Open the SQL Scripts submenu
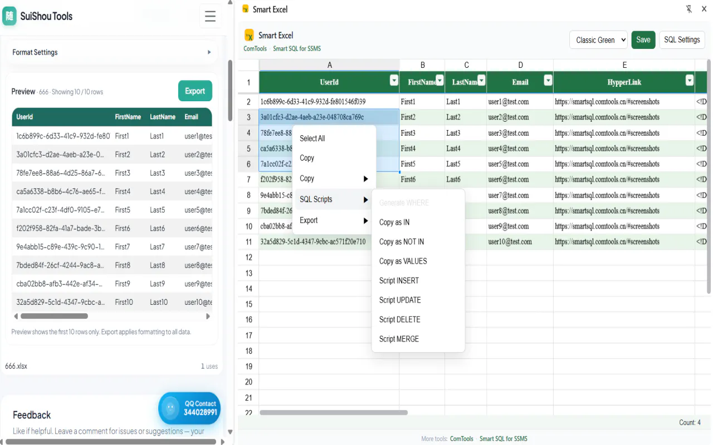 [334, 200]
